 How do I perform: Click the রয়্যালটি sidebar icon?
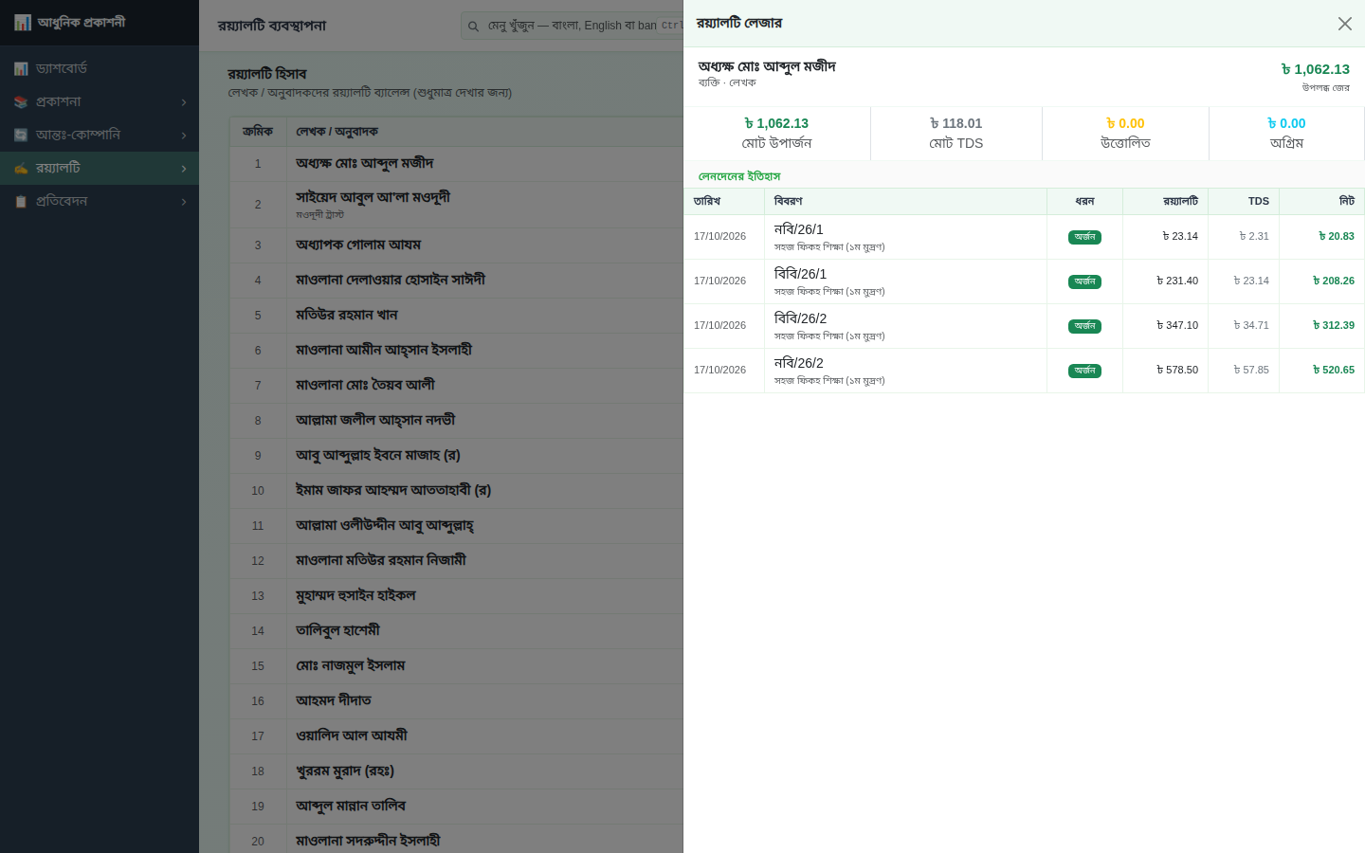tap(21, 168)
